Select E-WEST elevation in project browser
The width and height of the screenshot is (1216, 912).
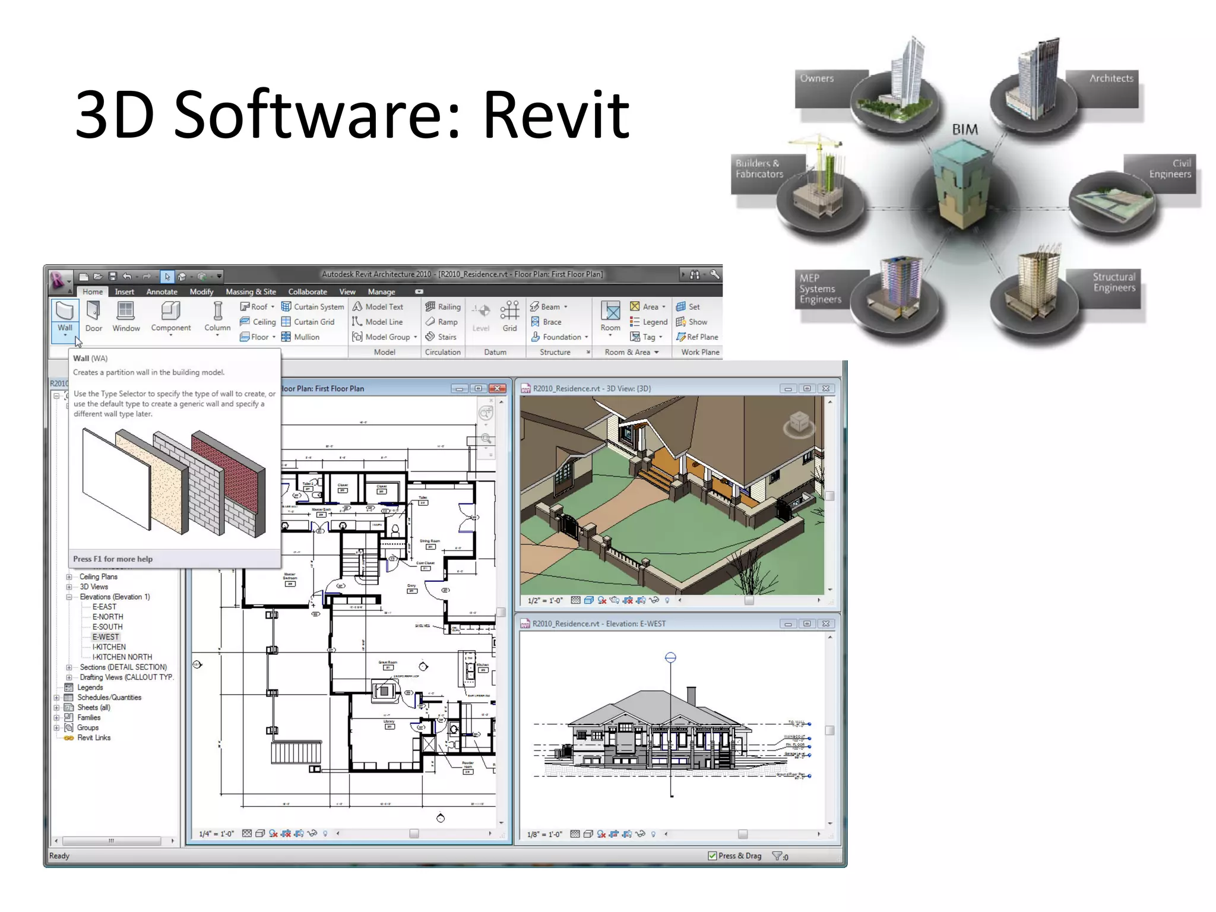[106, 636]
